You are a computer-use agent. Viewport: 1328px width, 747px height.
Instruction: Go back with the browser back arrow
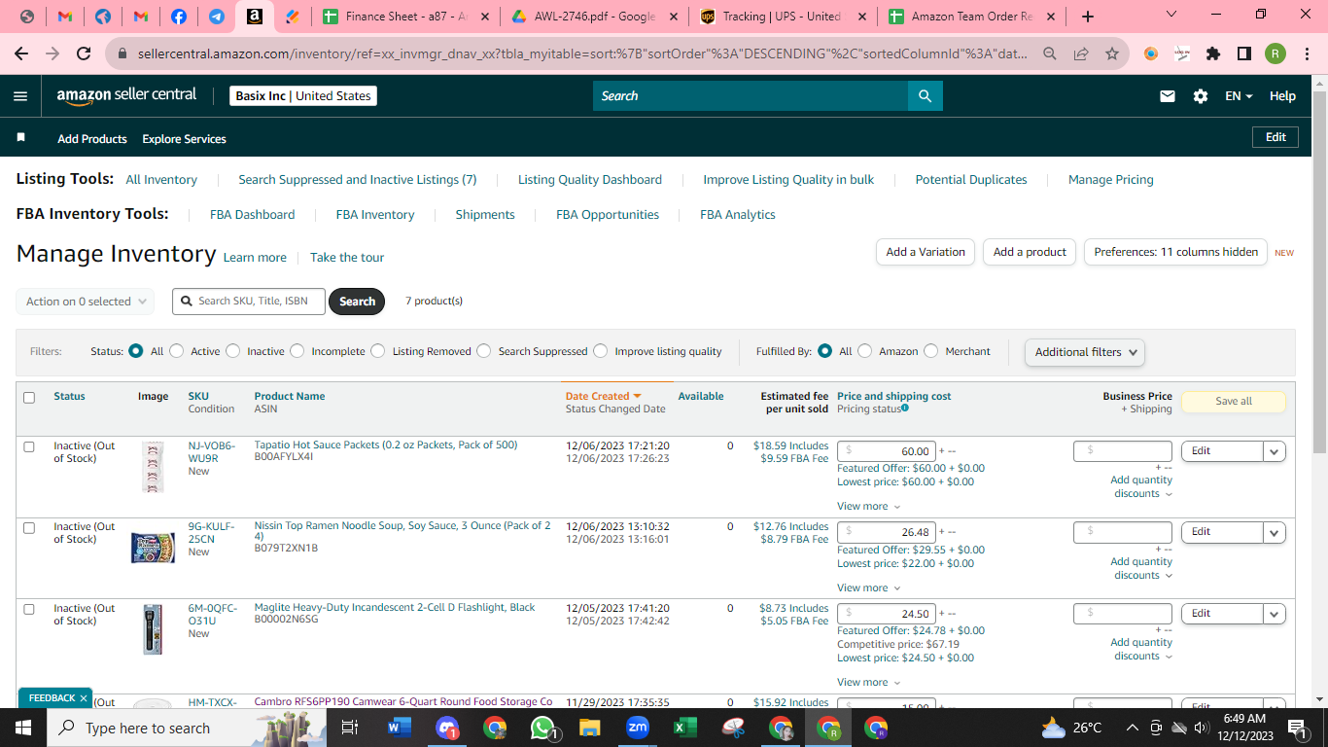(x=21, y=53)
